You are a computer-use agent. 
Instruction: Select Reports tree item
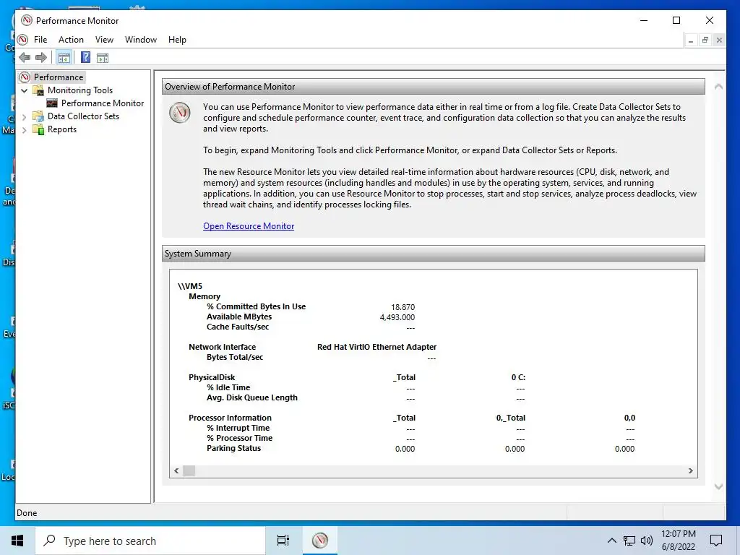[62, 129]
